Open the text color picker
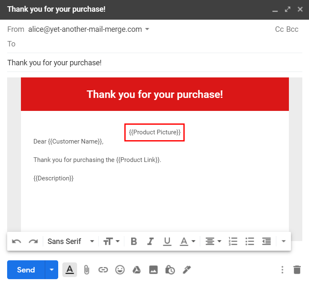Viewport: 309px width, 285px height. pos(187,241)
